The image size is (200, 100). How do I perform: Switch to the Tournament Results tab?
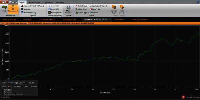(47, 20)
